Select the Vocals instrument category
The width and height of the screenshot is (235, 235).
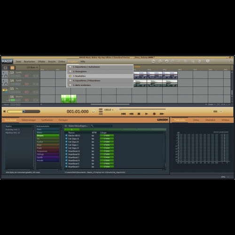point(48,160)
